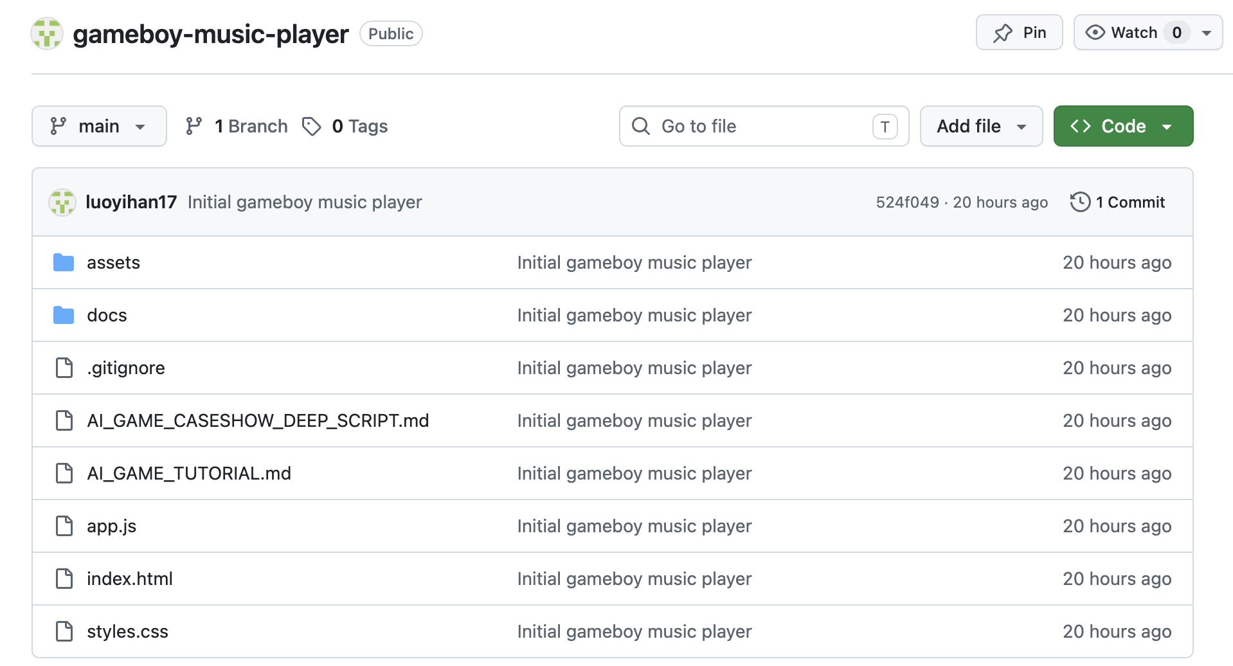
Task: Click 20 hours ago timestamp in assets row
Action: pyautogui.click(x=1117, y=262)
